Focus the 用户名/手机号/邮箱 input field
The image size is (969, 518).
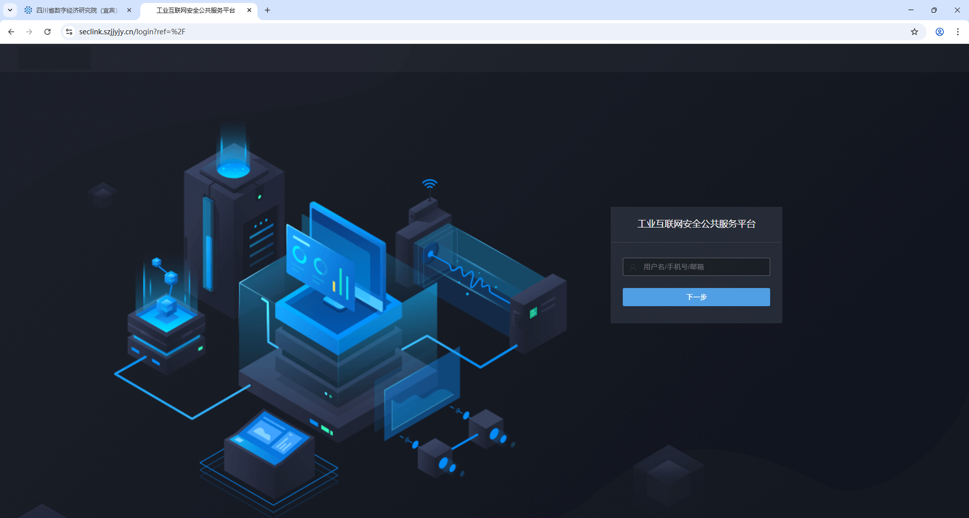pos(696,267)
